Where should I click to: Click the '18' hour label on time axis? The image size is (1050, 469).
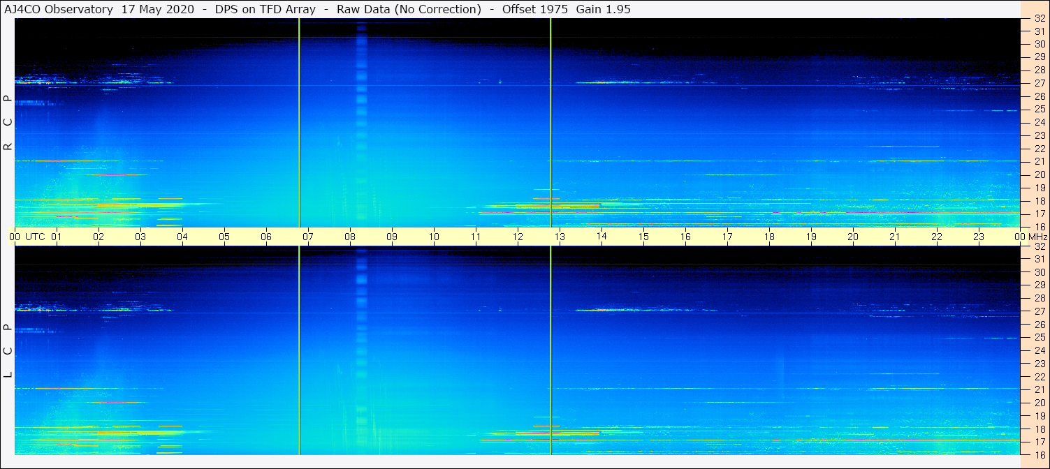pos(769,237)
